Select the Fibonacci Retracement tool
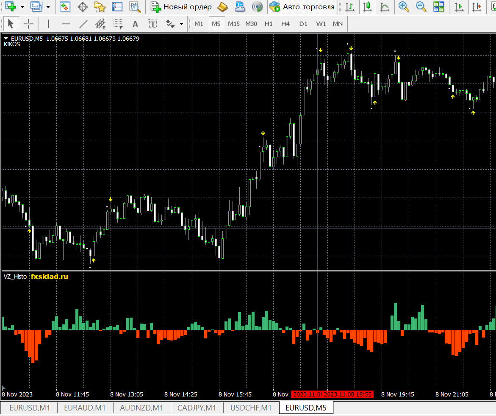Image resolution: width=496 pixels, height=416 pixels. coord(118,24)
